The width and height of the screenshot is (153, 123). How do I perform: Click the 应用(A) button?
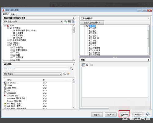click(x=124, y=115)
